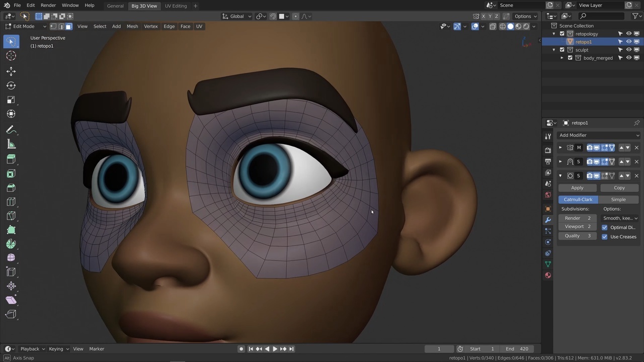The height and width of the screenshot is (362, 644).
Task: Open the Modifier Properties wrench tab
Action: 548,220
